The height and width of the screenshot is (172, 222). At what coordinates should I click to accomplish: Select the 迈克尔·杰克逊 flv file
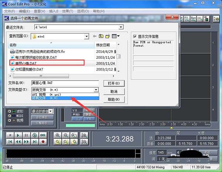point(37,51)
